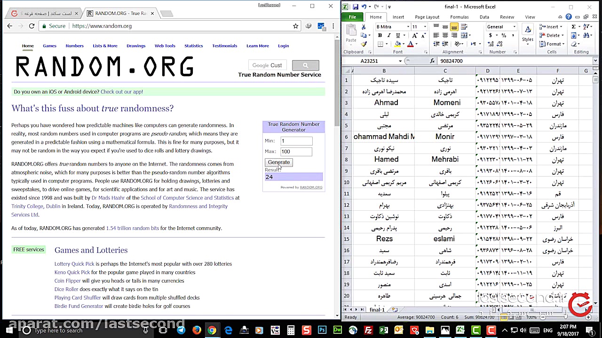Switch to Normal view in status bar
602x338 pixels.
pos(504,317)
